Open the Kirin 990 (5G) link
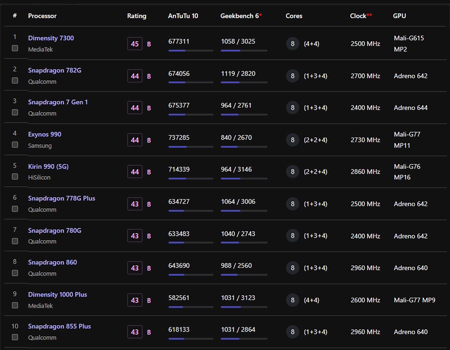450x350 pixels. [48, 166]
